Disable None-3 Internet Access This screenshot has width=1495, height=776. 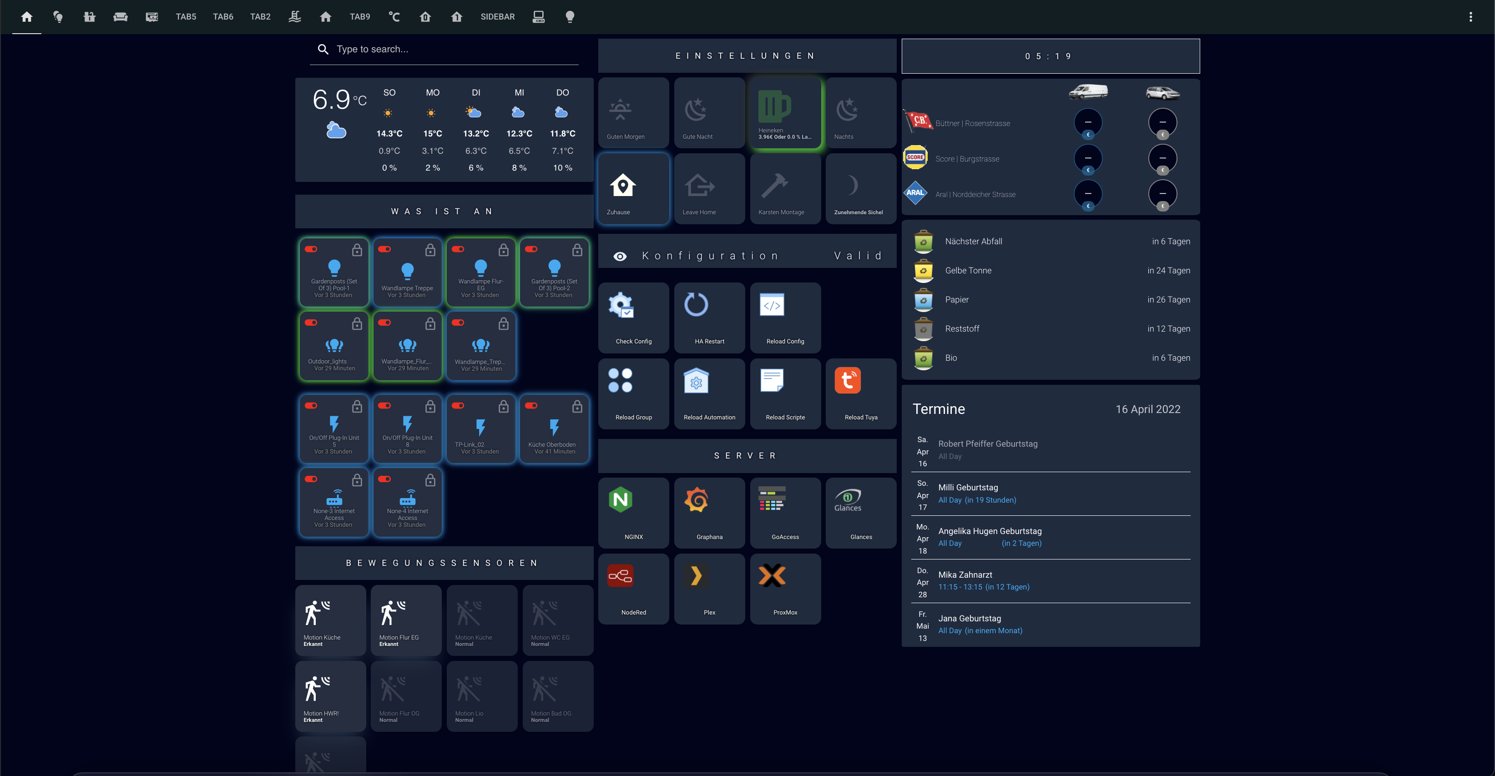point(312,479)
